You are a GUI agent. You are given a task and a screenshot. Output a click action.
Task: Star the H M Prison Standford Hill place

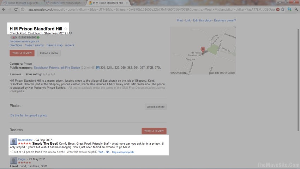tap(66, 29)
